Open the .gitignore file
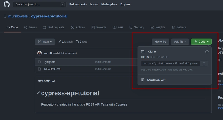223x120 pixels. [50, 62]
